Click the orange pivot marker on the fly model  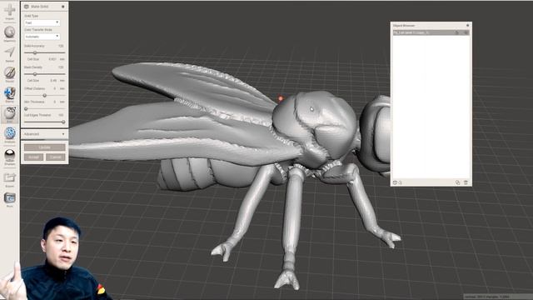tap(281, 98)
